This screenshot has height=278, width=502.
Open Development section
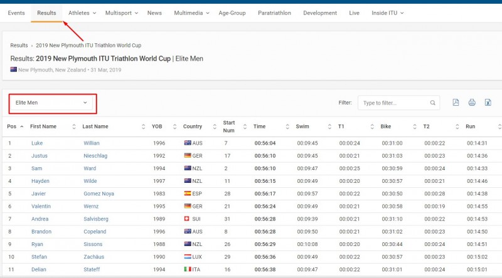320,13
